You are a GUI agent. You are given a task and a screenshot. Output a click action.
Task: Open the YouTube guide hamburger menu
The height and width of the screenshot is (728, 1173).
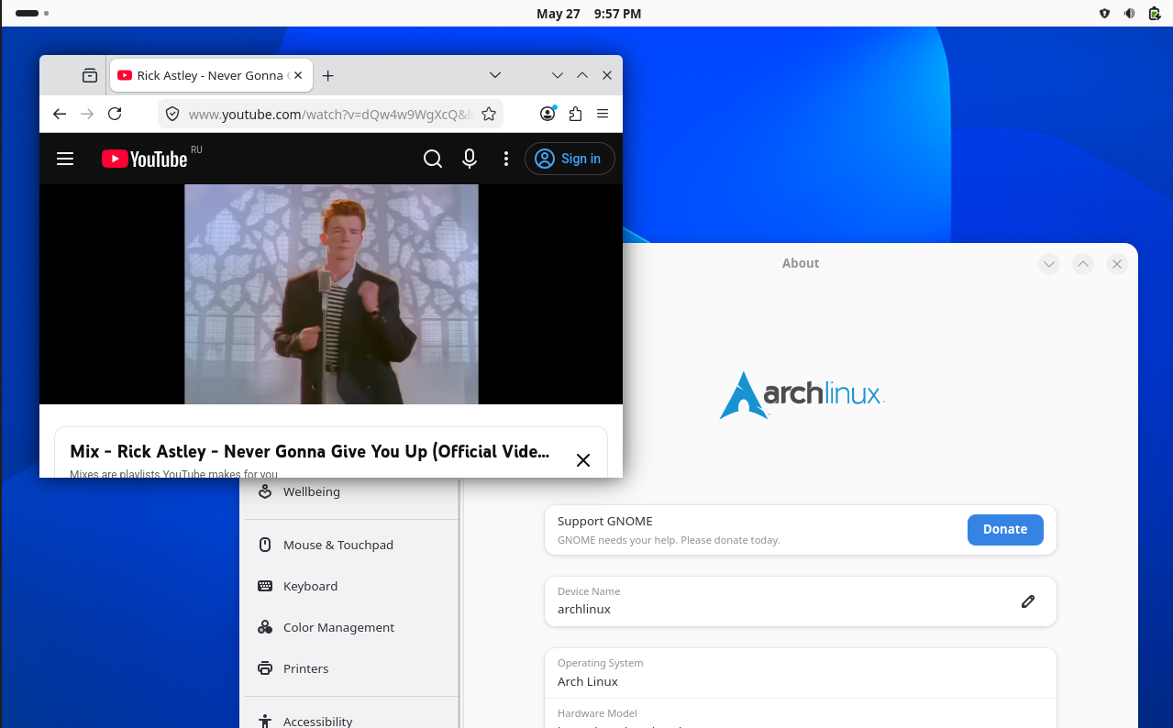click(x=65, y=159)
